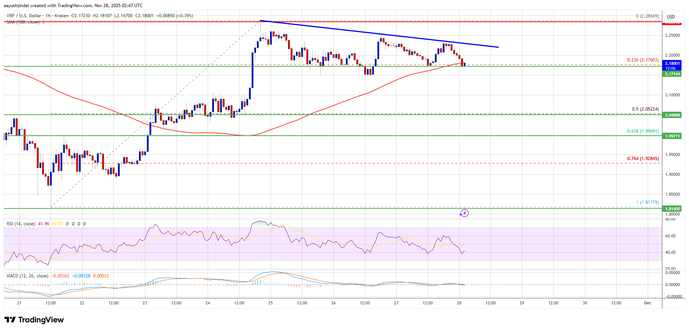The image size is (689, 331).
Task: Click the TradingView logo at bottom left
Action: coord(34,320)
